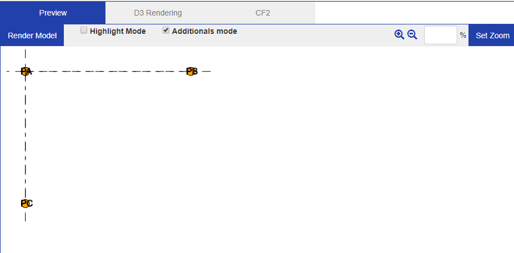
Task: Enable the Highlight Mode checkbox
Action: point(84,31)
